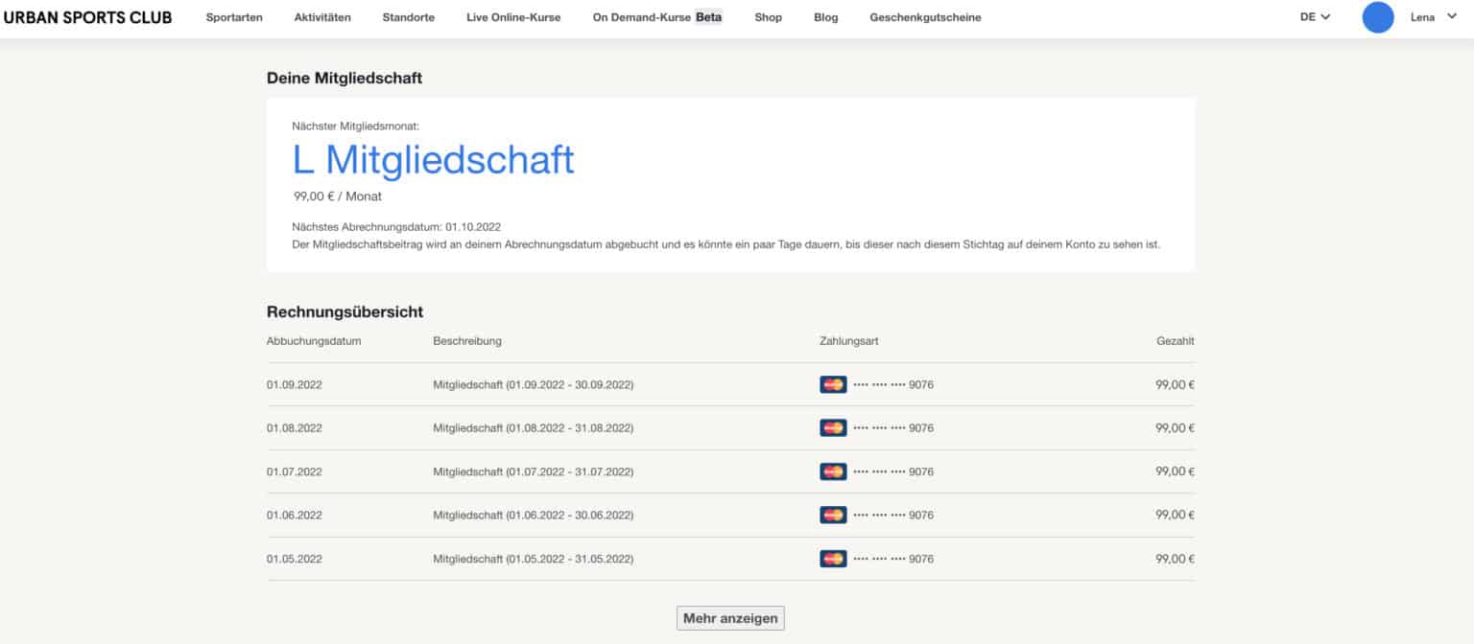Click Mitgliedschaft (01.08.2022 - 31.08.2022) description
The width and height of the screenshot is (1474, 644).
point(534,427)
